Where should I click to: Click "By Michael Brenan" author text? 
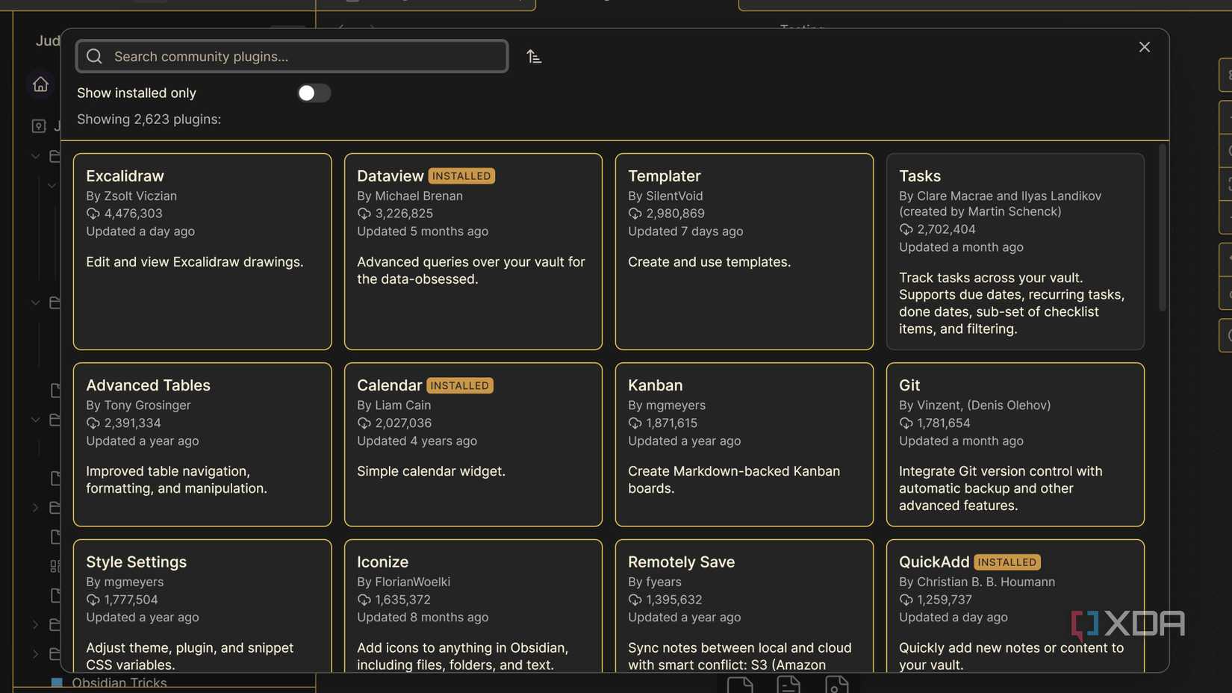(x=410, y=196)
